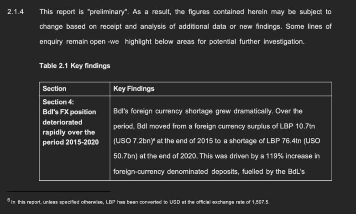This screenshot has height=214, width=356.
Task: Select the "Section" table header cell
Action: click(x=55, y=89)
